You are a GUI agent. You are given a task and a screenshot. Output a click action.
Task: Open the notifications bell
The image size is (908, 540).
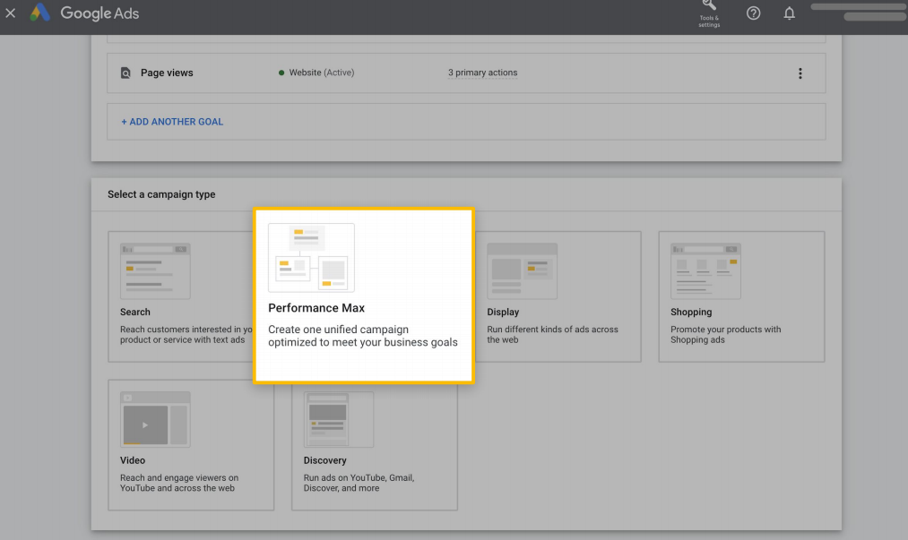click(x=789, y=13)
